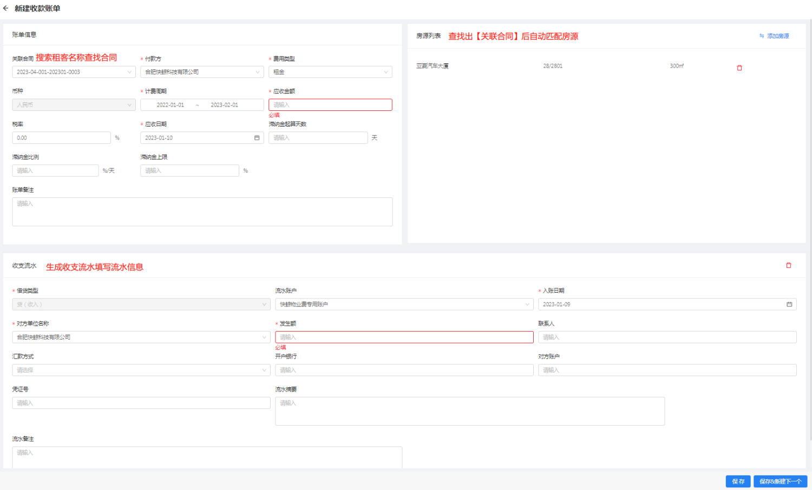Focus the 应收金额 input field
Viewport: 812px width, 490px height.
coord(330,105)
